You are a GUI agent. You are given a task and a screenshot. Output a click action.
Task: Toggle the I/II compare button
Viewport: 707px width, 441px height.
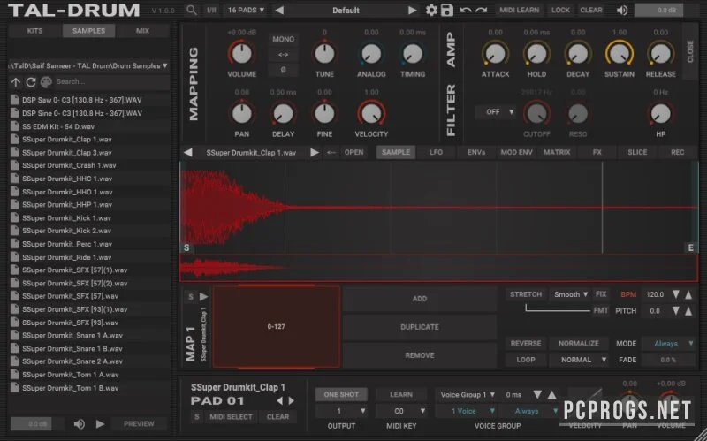[x=211, y=10]
